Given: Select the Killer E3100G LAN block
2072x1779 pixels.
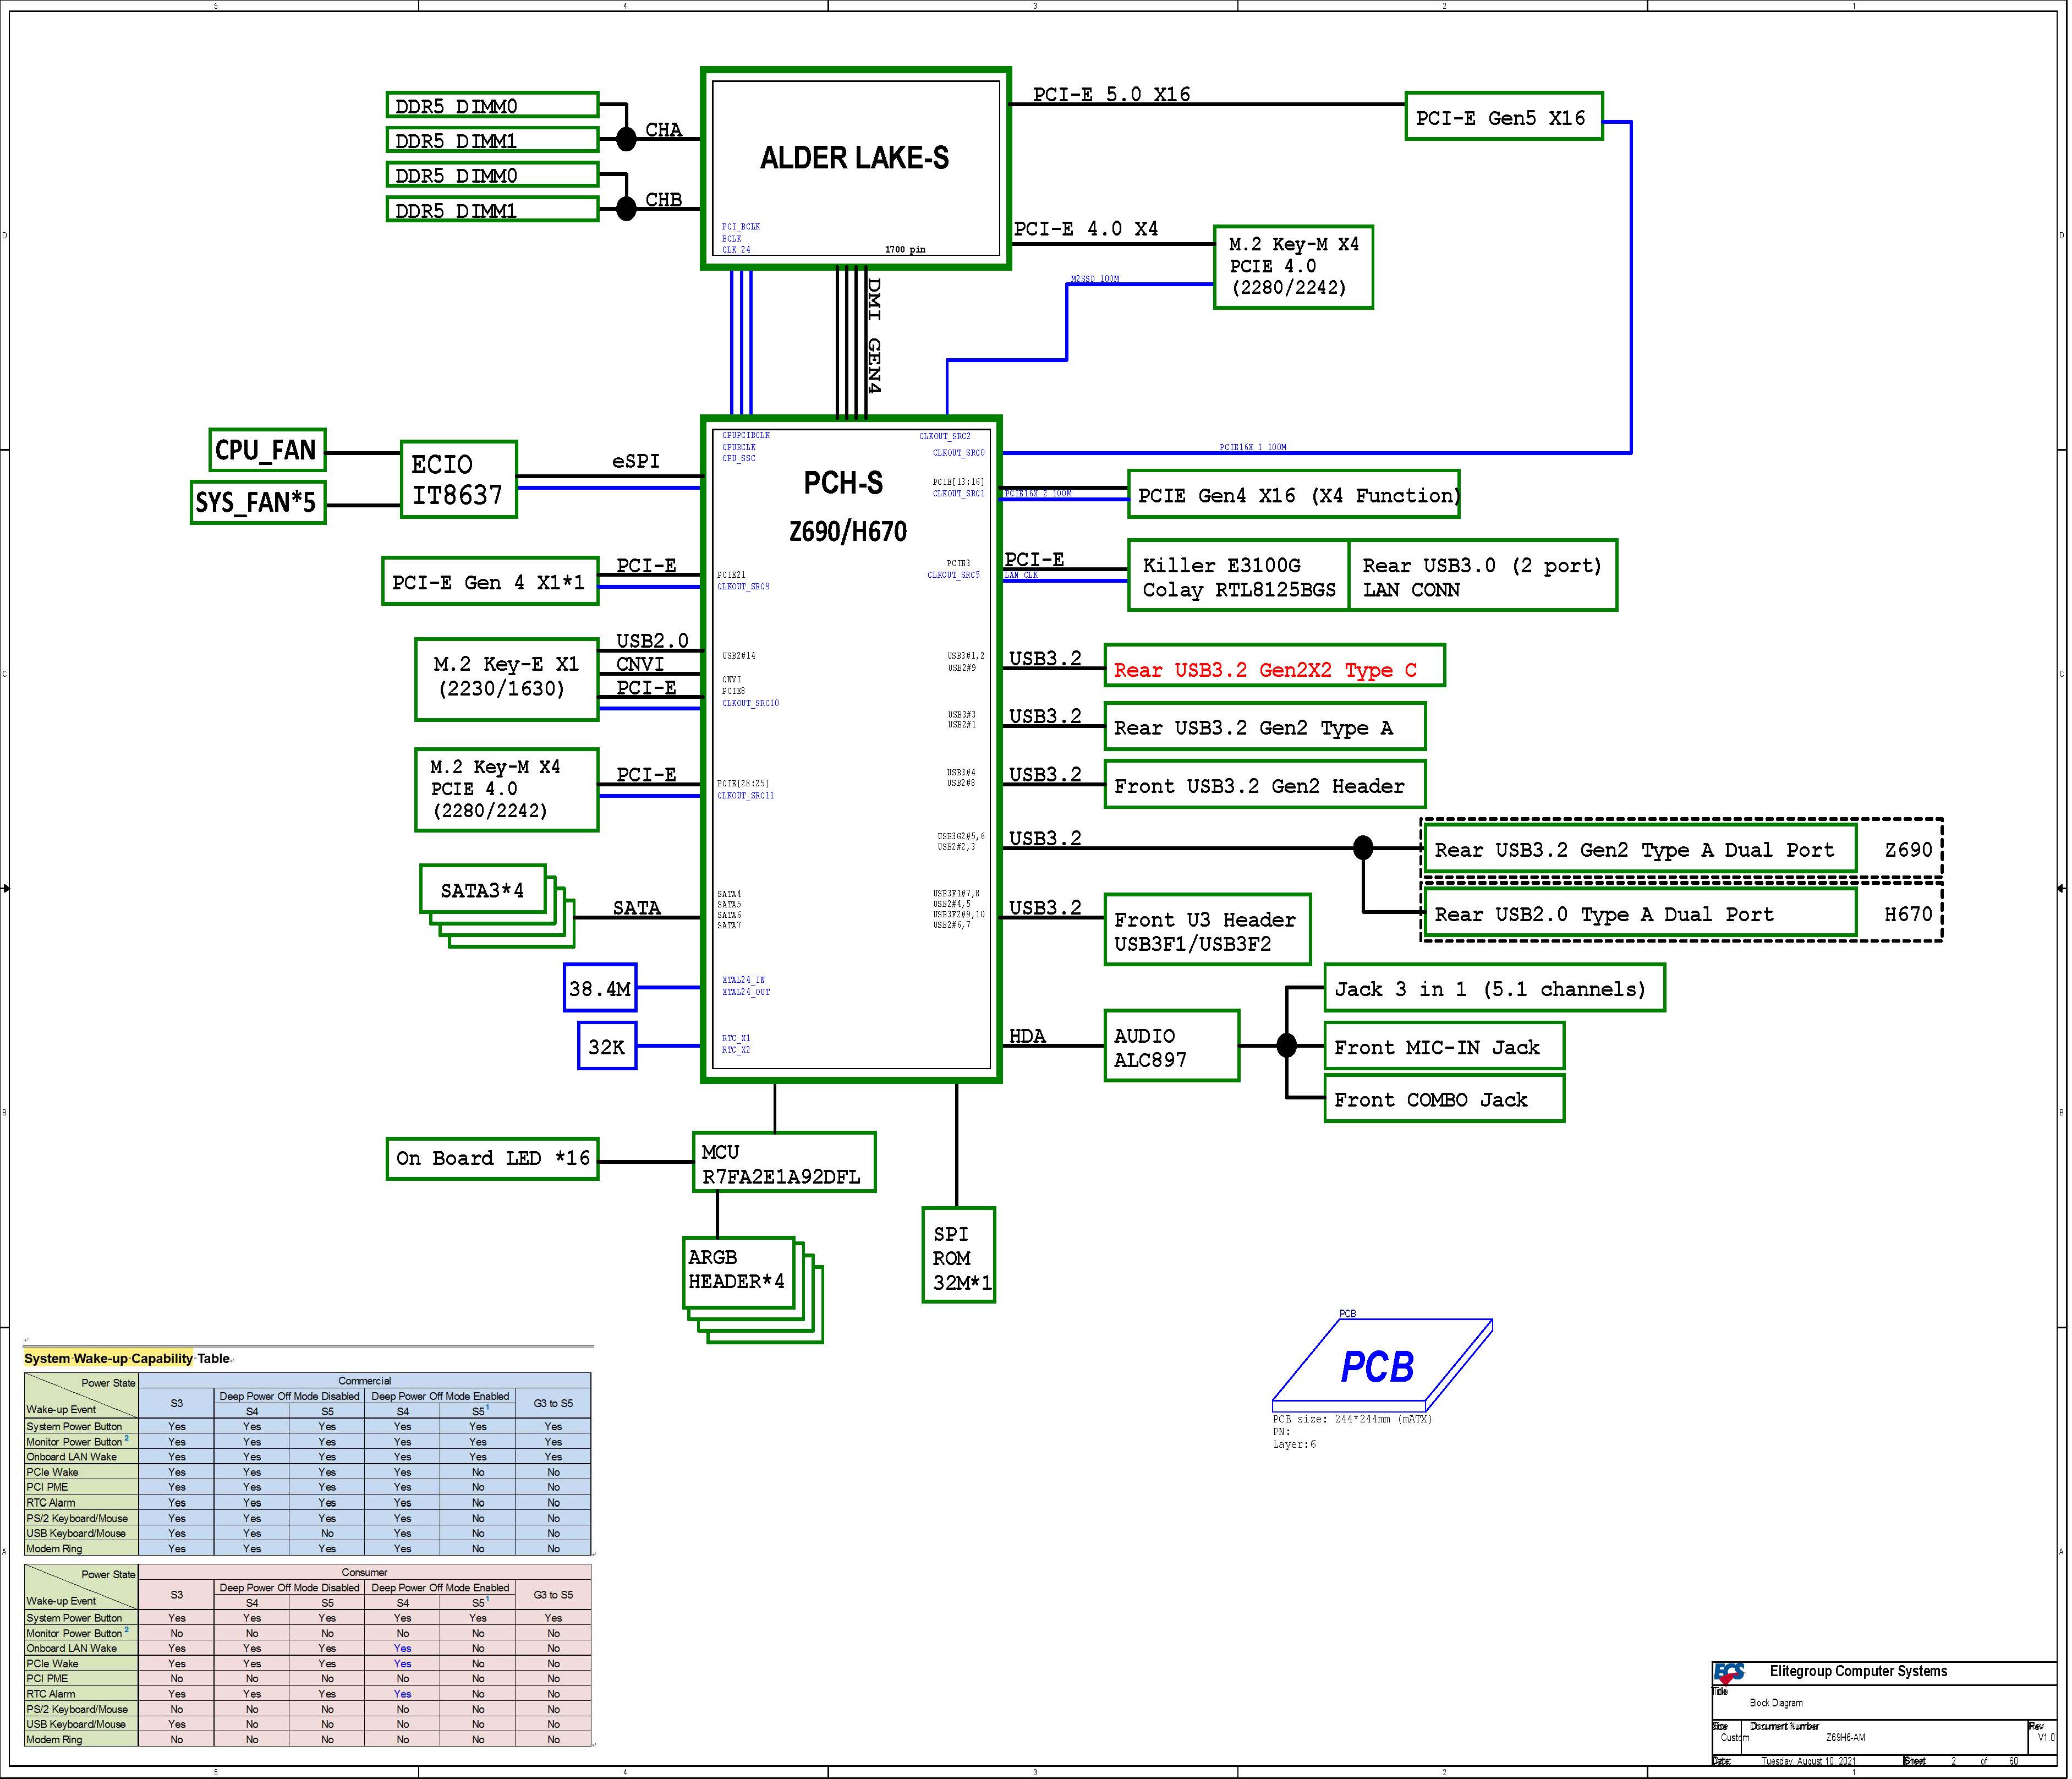Looking at the screenshot, I should click(x=1238, y=576).
